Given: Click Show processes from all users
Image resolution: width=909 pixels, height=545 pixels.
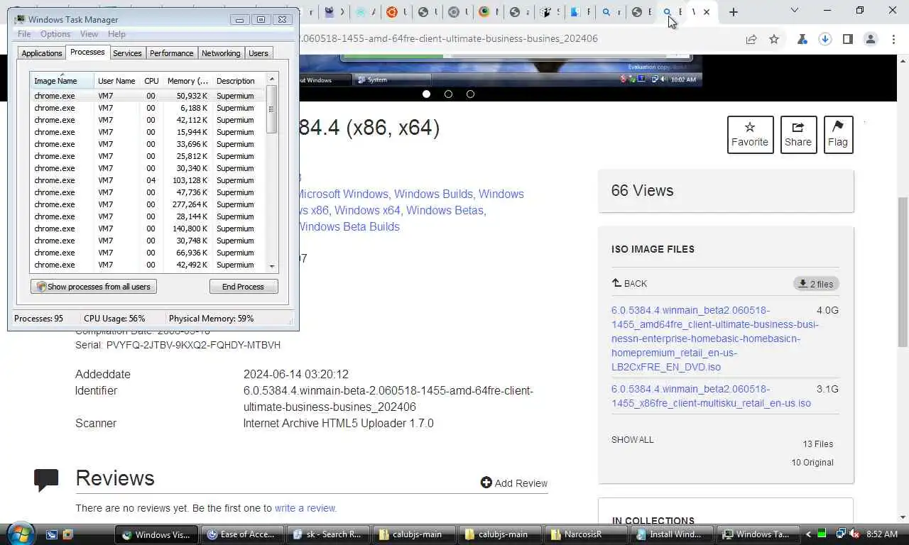Looking at the screenshot, I should (x=94, y=287).
